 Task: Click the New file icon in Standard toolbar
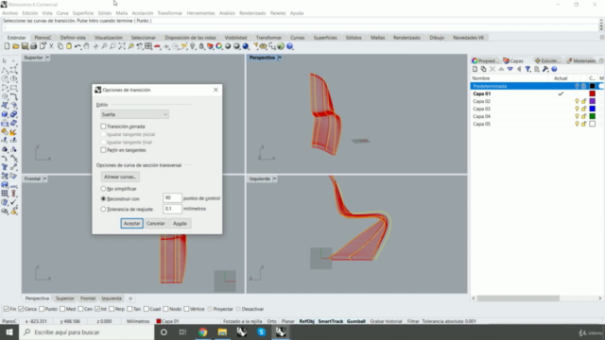pos(7,46)
